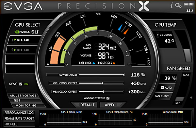Viewport: 196px width, 128px height.
Task: Click the Precision X logo icon
Action: [x=144, y=6]
